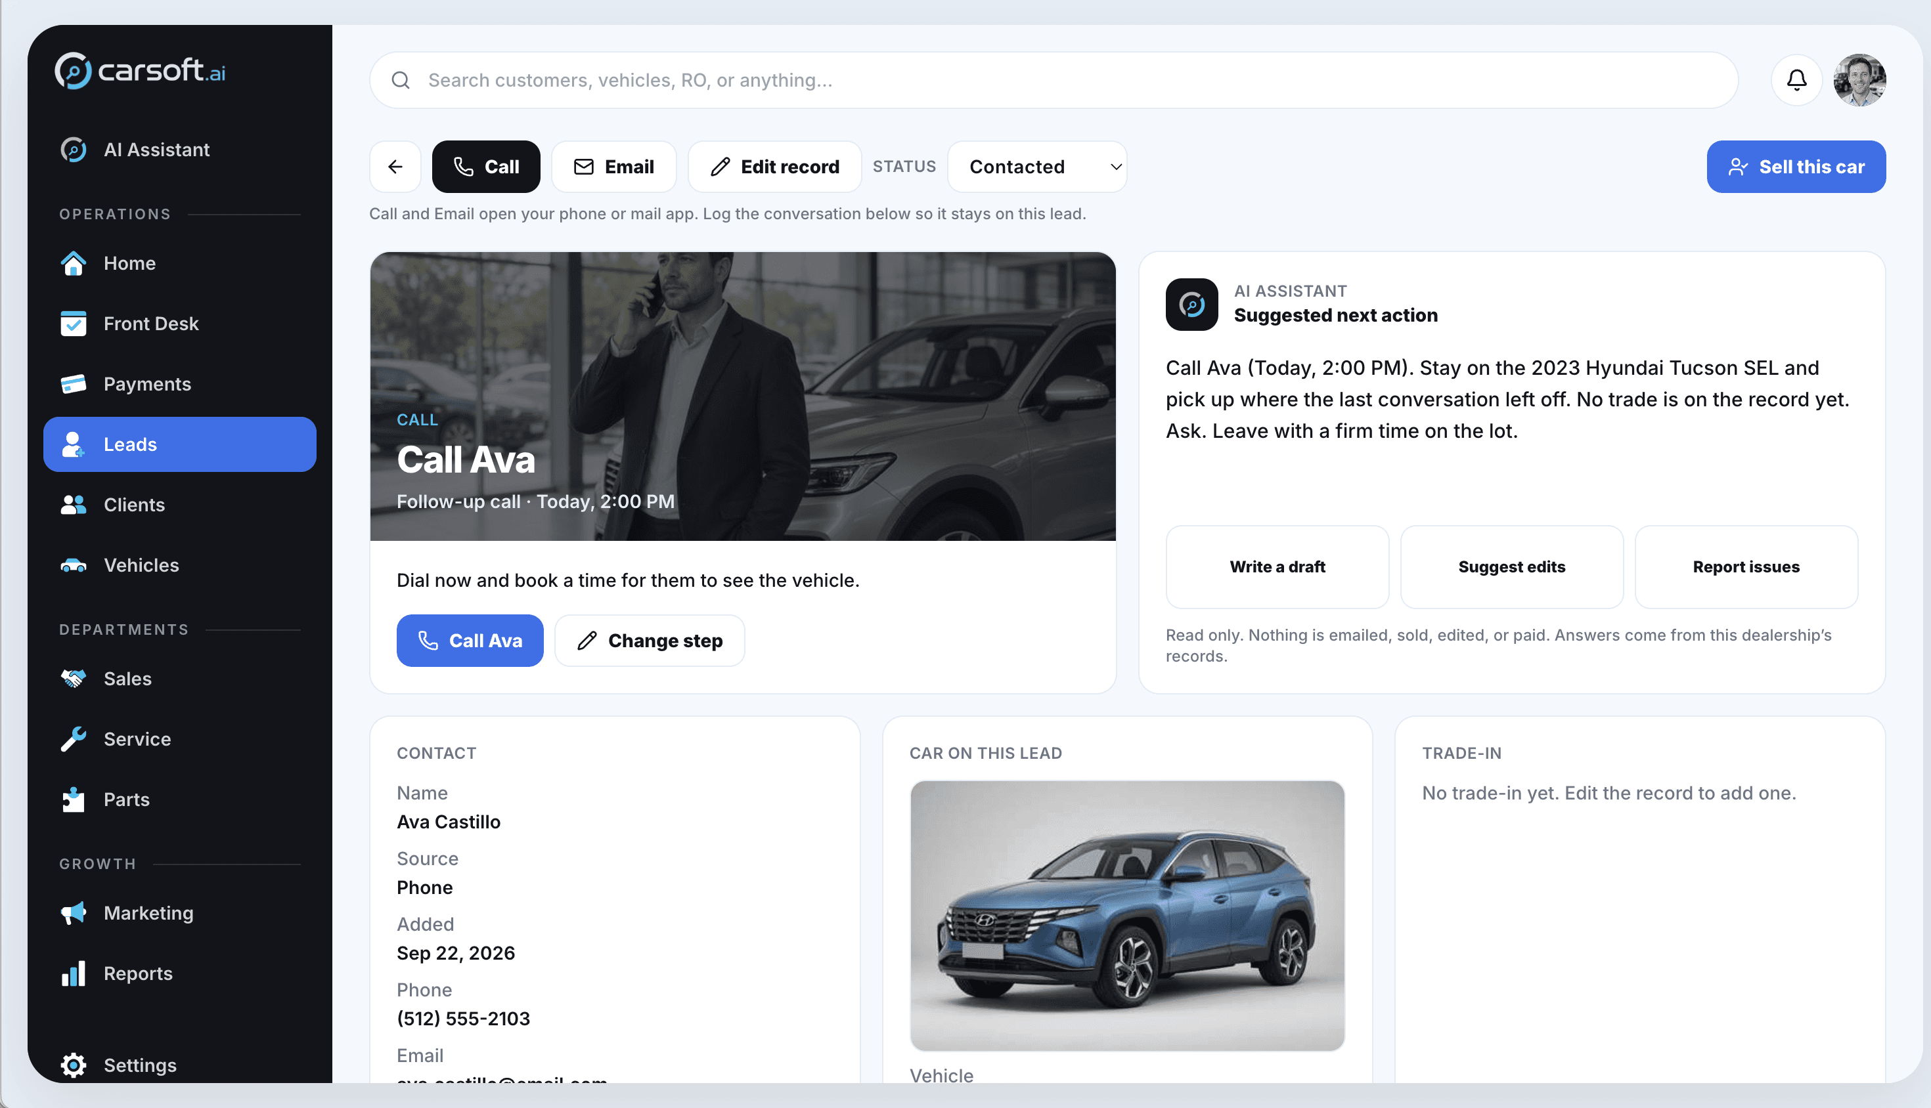The image size is (1931, 1108).
Task: Click the Sales handshake icon
Action: pyautogui.click(x=73, y=679)
